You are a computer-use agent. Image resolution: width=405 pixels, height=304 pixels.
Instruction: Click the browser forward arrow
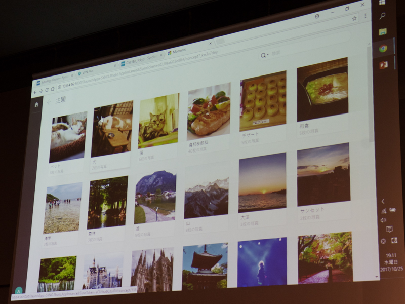[41, 91]
